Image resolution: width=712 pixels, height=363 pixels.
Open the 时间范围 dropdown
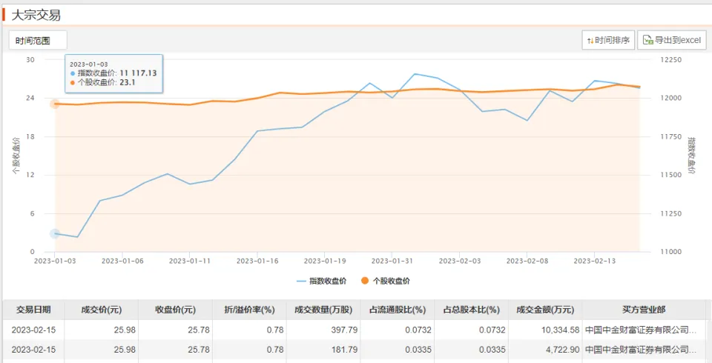tap(38, 41)
